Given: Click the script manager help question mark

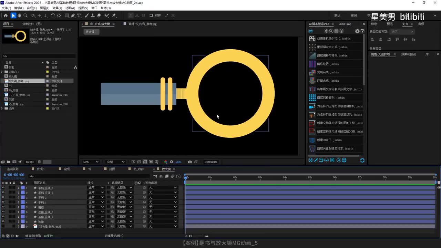Looking at the screenshot, I should 362,31.
